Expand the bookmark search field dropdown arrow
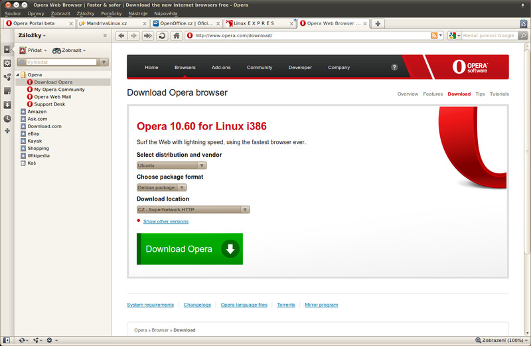 coord(104,62)
